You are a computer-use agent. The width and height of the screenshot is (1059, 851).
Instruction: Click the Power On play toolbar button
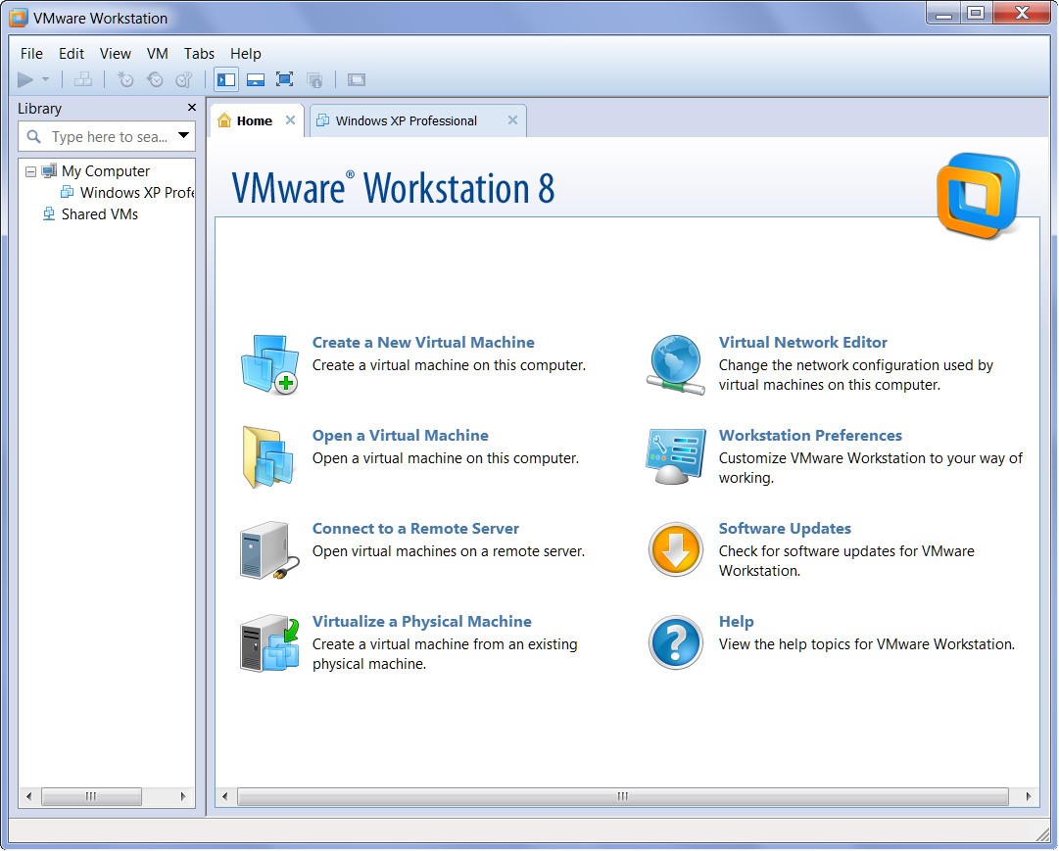pos(25,79)
